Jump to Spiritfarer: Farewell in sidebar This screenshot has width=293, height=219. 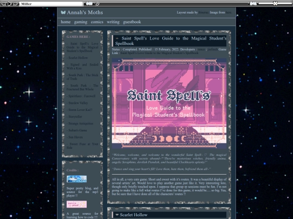[81, 96]
